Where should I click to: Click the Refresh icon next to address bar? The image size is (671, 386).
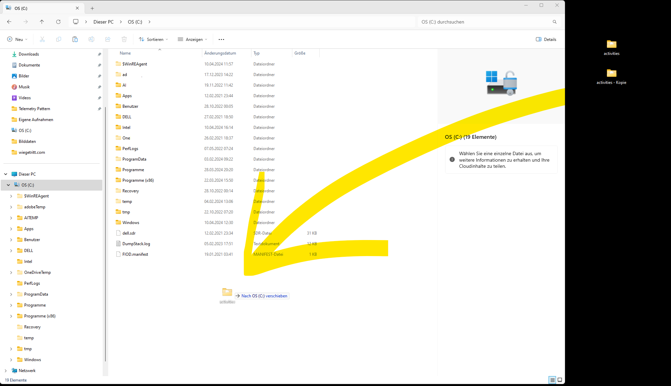[x=58, y=22]
